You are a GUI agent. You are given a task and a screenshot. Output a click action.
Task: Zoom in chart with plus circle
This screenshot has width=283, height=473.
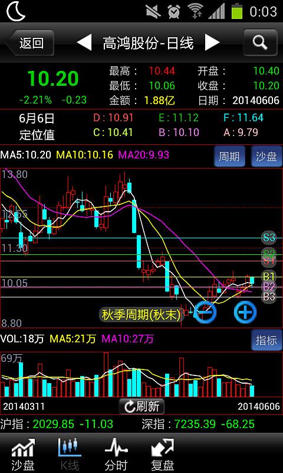(x=245, y=312)
